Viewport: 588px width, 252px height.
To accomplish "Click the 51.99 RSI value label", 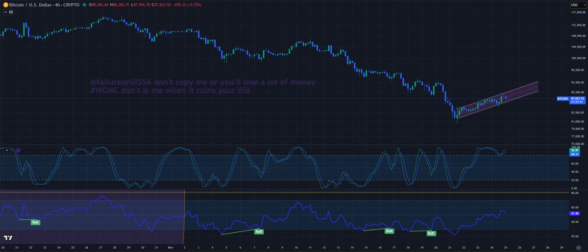I will click(575, 213).
